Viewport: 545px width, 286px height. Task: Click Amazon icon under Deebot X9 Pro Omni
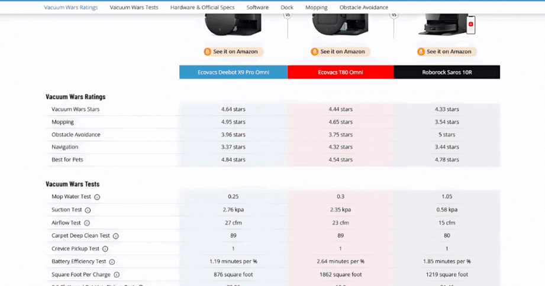point(208,52)
